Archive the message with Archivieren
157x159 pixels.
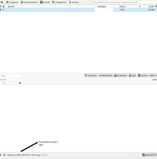point(121,75)
